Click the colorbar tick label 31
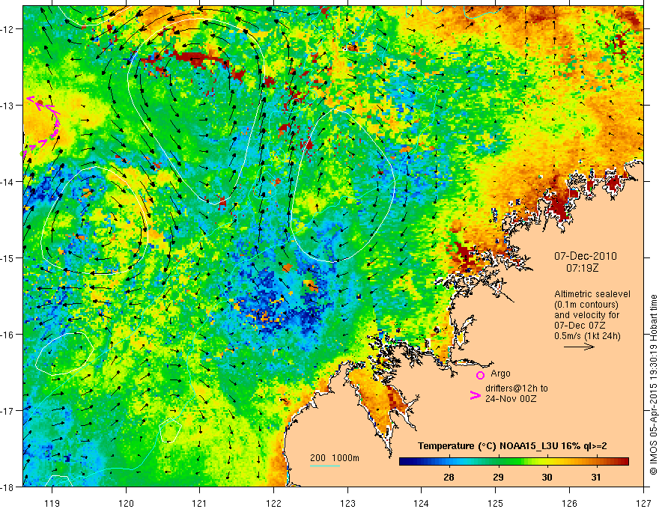Screen dimensions: 659x509 point(596,477)
